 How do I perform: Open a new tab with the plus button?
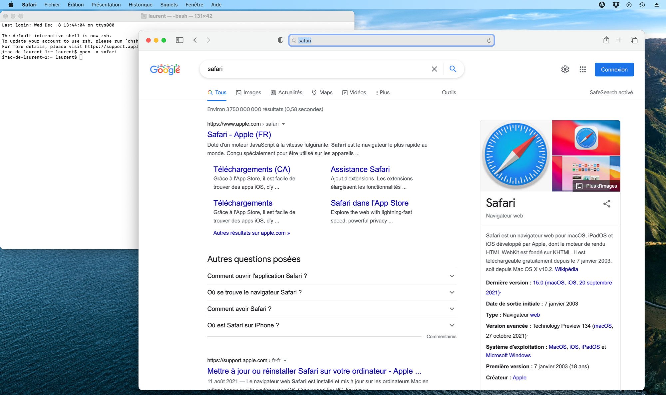pyautogui.click(x=620, y=40)
